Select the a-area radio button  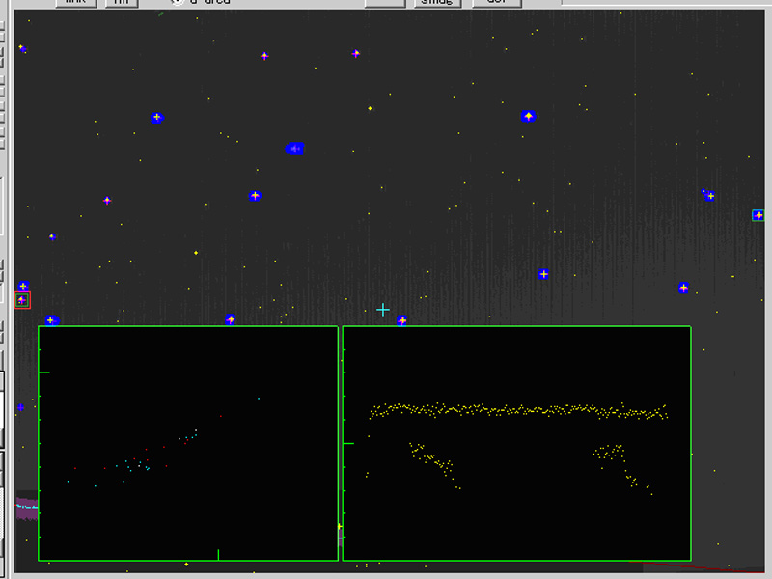point(177,2)
